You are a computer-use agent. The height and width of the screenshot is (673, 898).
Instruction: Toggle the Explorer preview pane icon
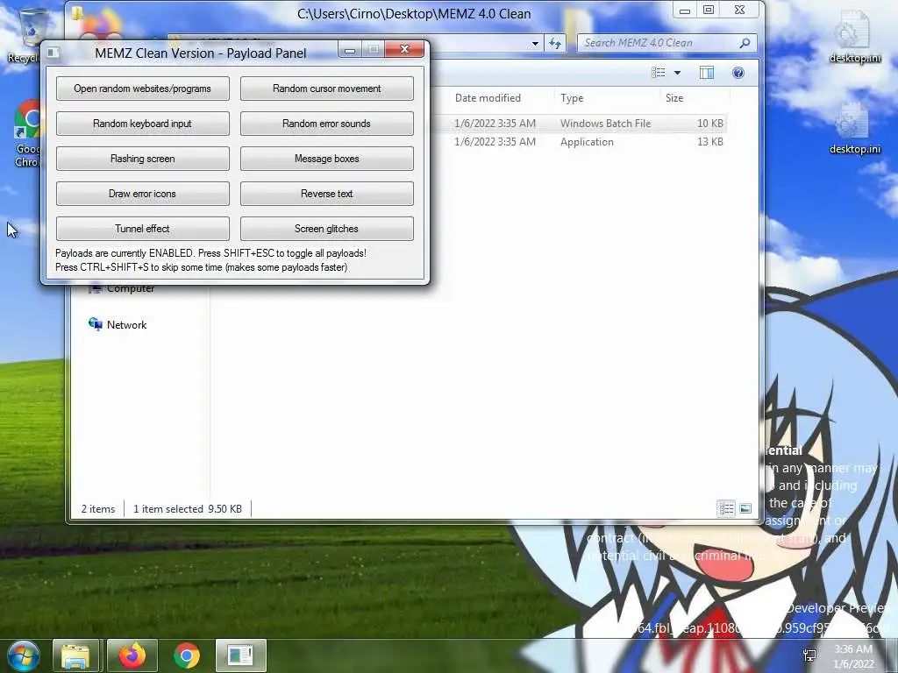(707, 73)
